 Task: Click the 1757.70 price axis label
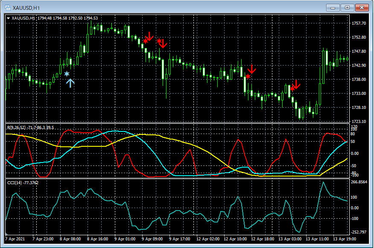click(x=358, y=23)
